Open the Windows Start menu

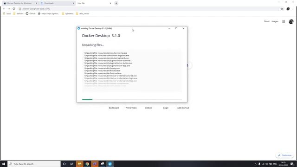point(4,164)
